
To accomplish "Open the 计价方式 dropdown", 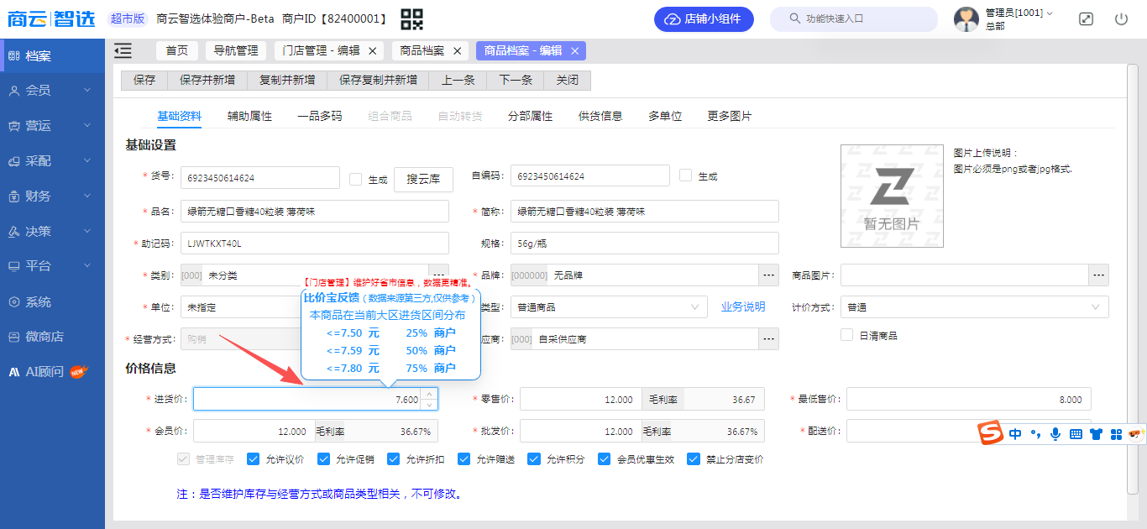I will (974, 307).
